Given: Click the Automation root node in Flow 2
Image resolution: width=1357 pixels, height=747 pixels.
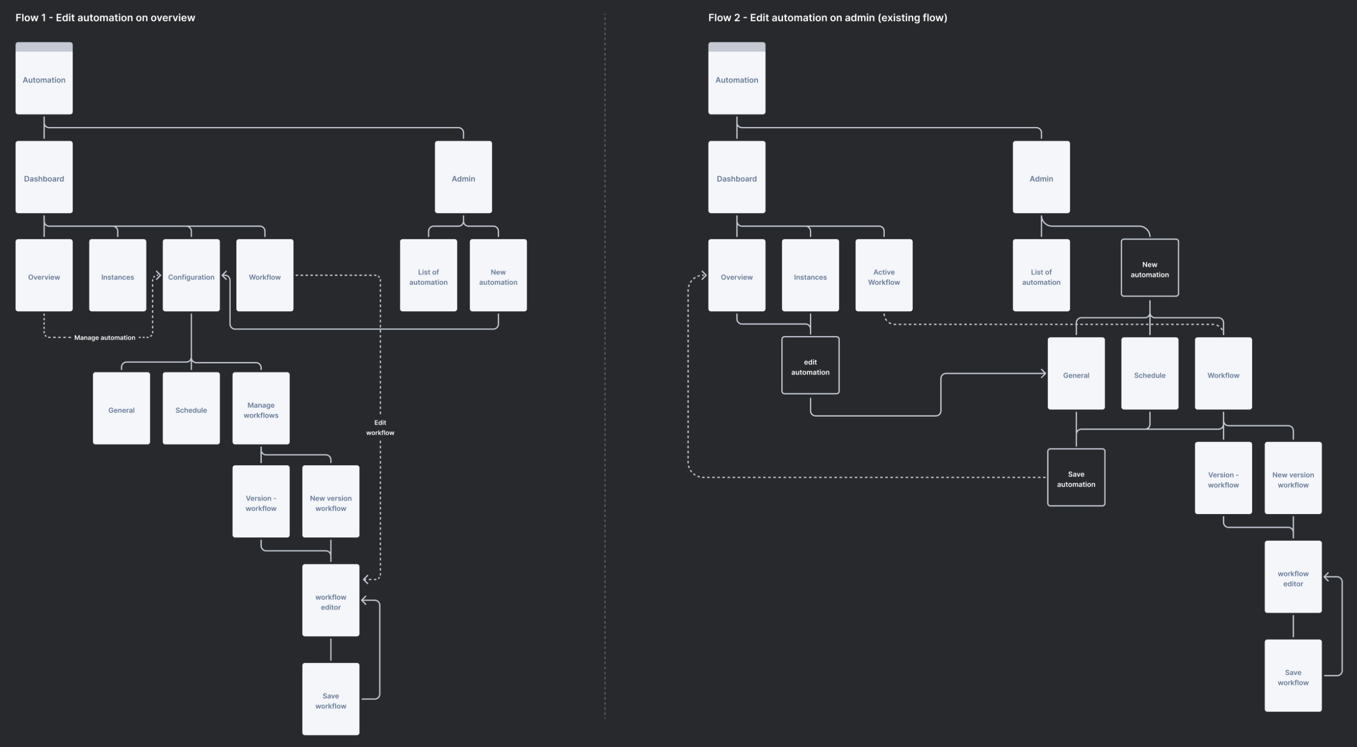Looking at the screenshot, I should [736, 78].
